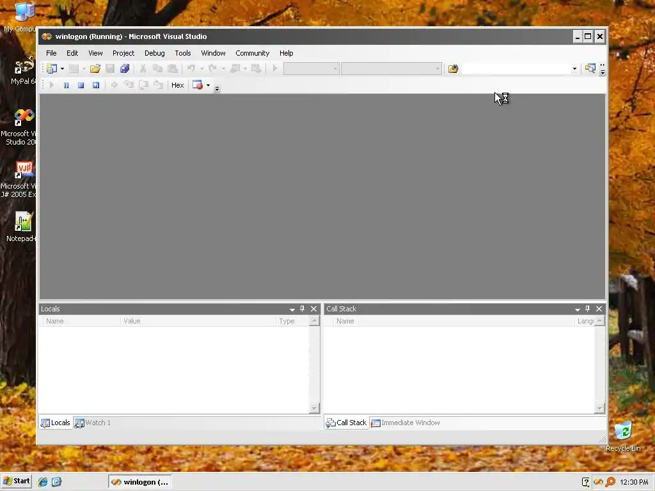Open the Recycle Bin desktop icon
This screenshot has width=655, height=491.
pos(623,436)
